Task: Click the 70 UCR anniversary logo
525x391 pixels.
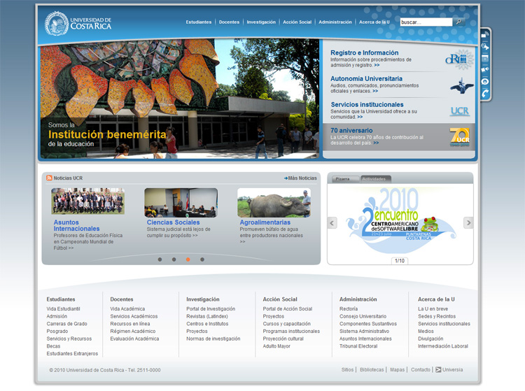Action: (459, 137)
